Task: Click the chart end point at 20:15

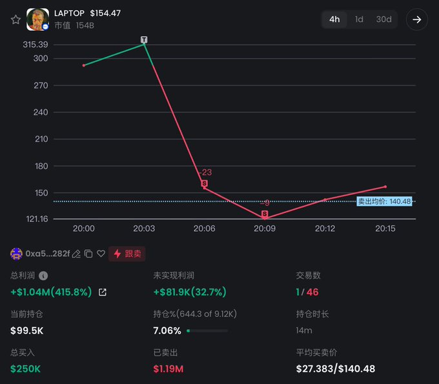Action: (385, 187)
